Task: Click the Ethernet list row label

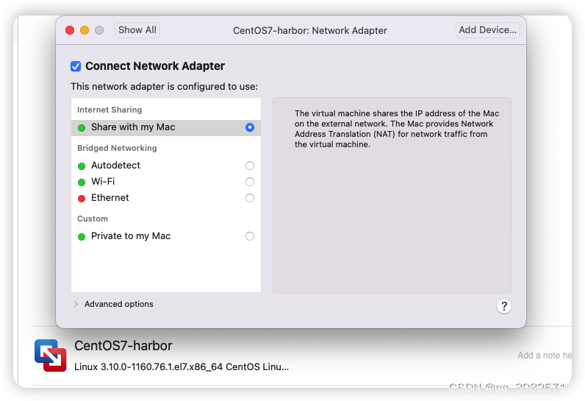Action: (x=110, y=197)
